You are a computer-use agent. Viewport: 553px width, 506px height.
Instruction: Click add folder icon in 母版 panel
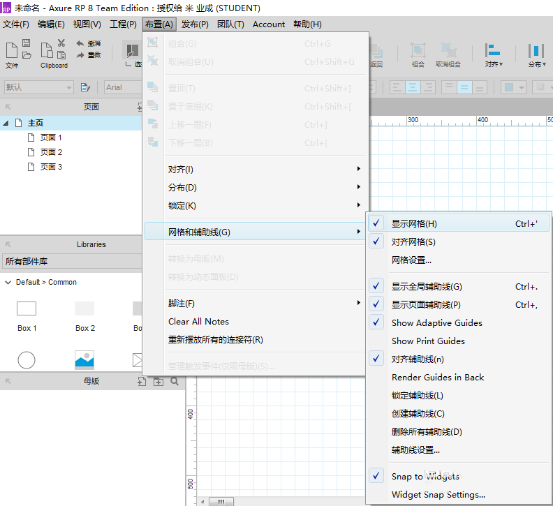pos(158,382)
